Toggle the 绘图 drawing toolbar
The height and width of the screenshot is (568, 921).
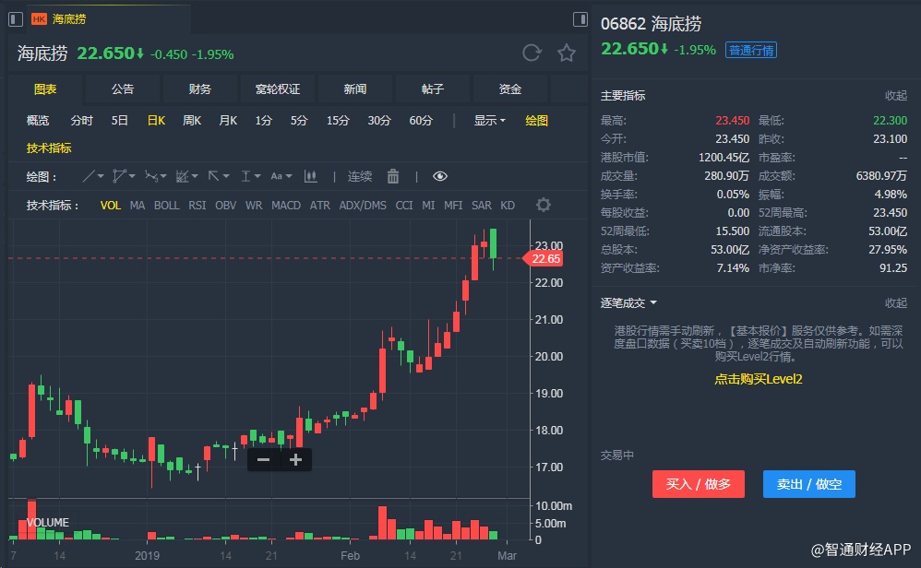[x=536, y=120]
